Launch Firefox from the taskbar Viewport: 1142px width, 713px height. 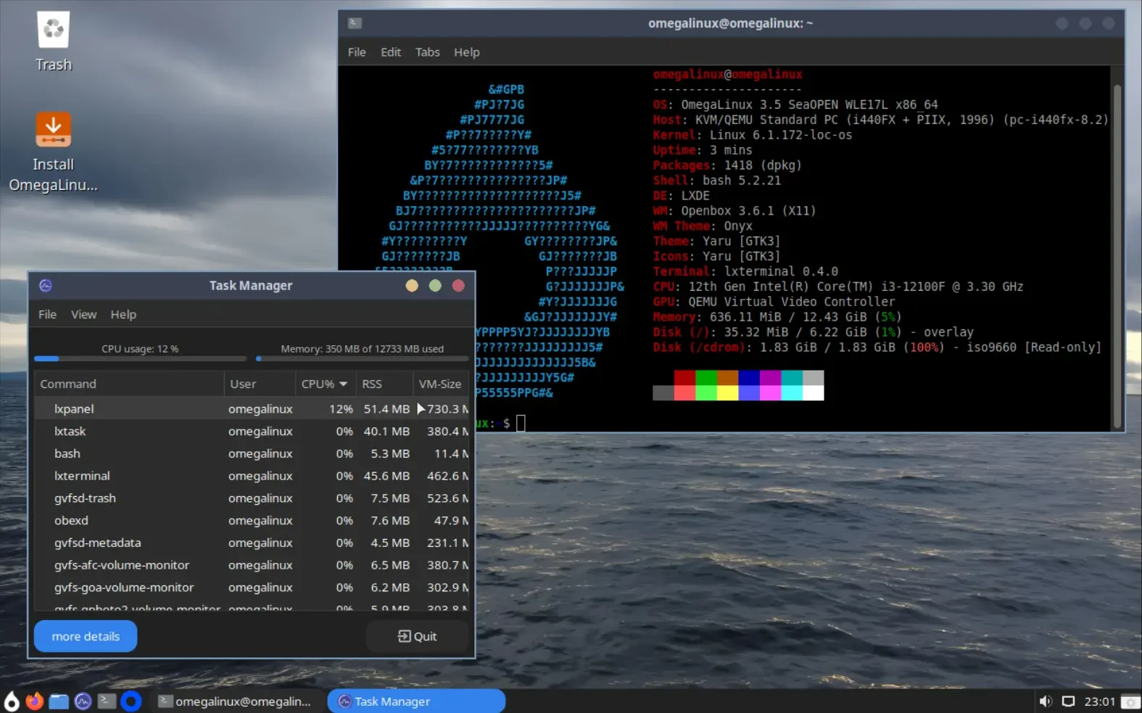click(35, 701)
